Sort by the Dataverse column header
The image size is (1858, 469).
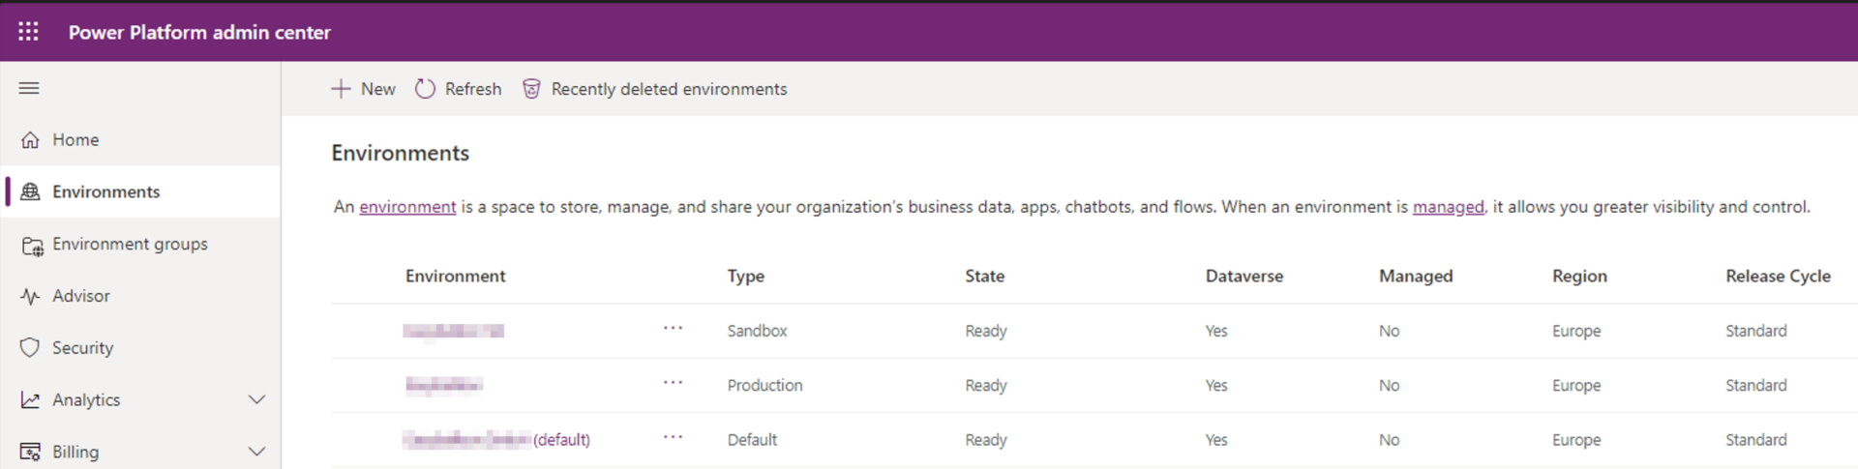tap(1244, 276)
